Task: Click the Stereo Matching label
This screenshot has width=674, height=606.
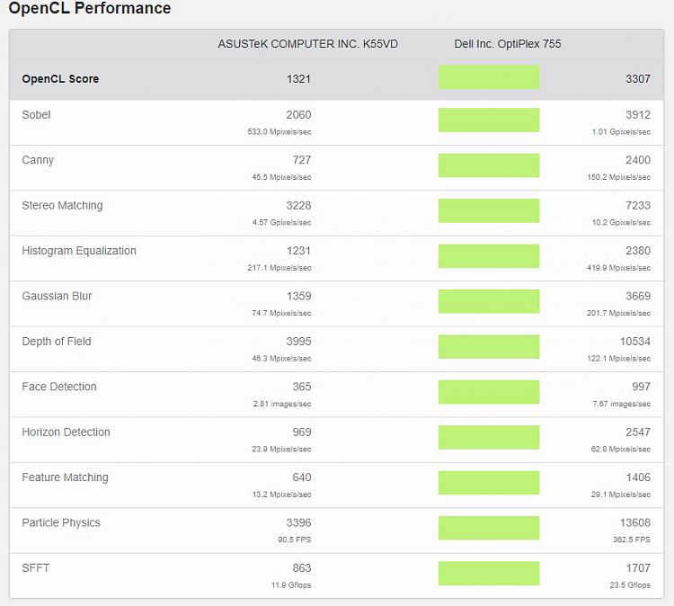Action: pos(62,206)
